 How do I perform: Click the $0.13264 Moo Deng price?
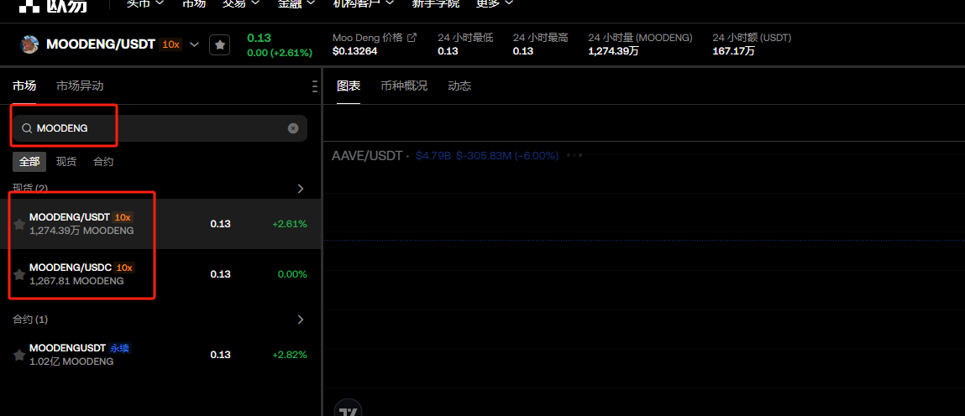tap(354, 51)
